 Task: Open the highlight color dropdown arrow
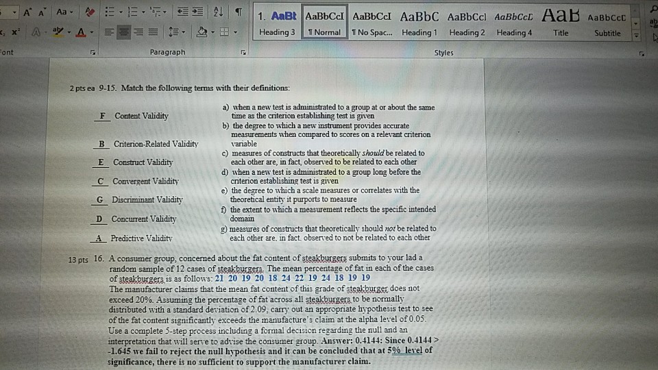pos(69,32)
